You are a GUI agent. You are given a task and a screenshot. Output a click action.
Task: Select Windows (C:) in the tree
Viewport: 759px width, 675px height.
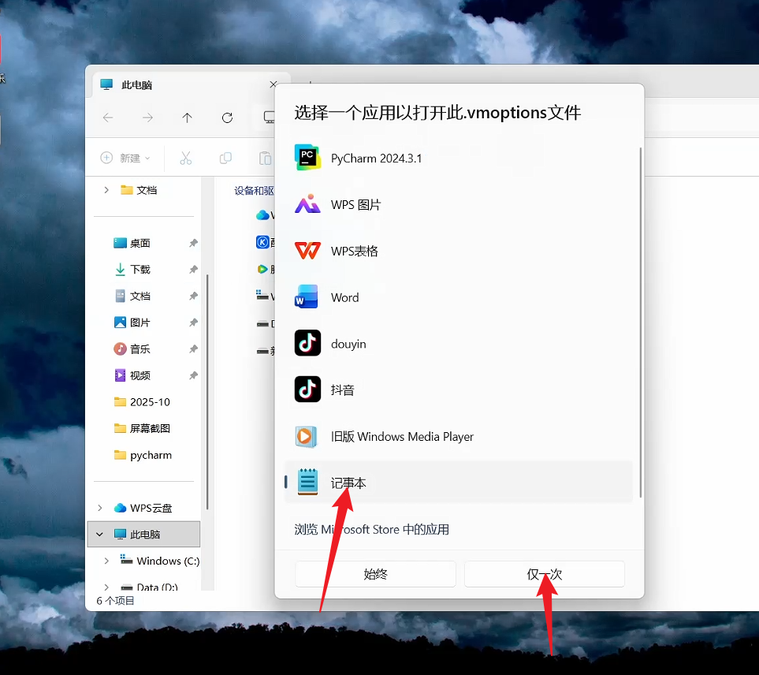160,561
